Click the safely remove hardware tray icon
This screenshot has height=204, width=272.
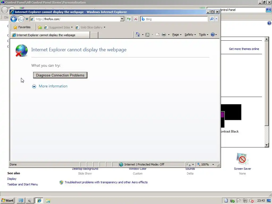[232, 201]
